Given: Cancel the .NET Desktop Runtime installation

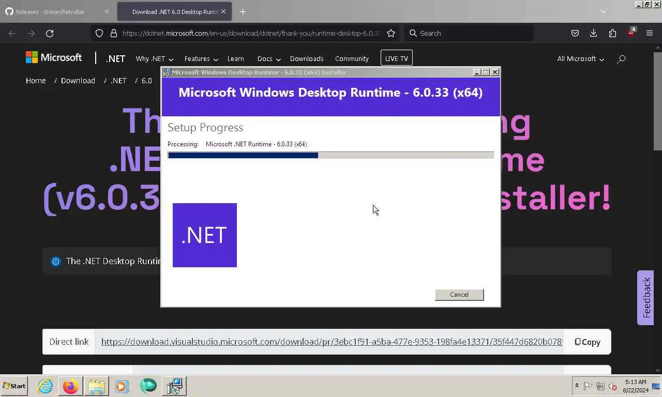Looking at the screenshot, I should [x=459, y=295].
